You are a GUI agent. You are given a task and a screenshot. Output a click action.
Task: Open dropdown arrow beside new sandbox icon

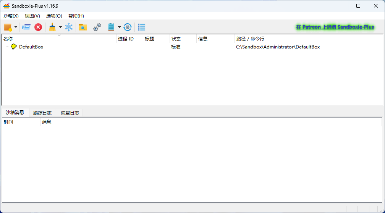16,27
